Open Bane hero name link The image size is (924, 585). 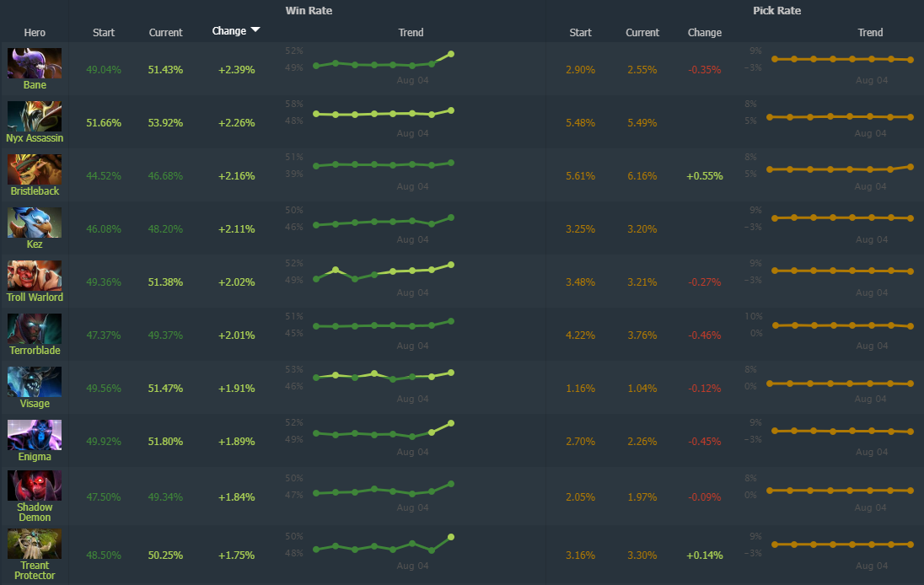(x=35, y=85)
